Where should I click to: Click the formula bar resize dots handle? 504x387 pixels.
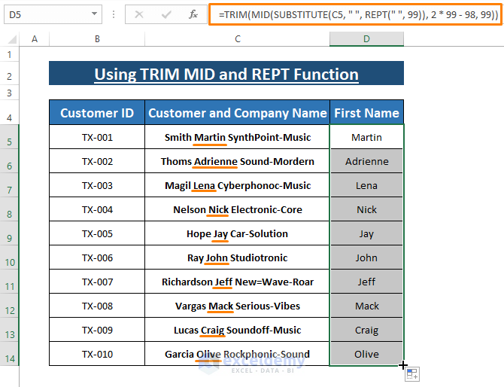coord(114,14)
